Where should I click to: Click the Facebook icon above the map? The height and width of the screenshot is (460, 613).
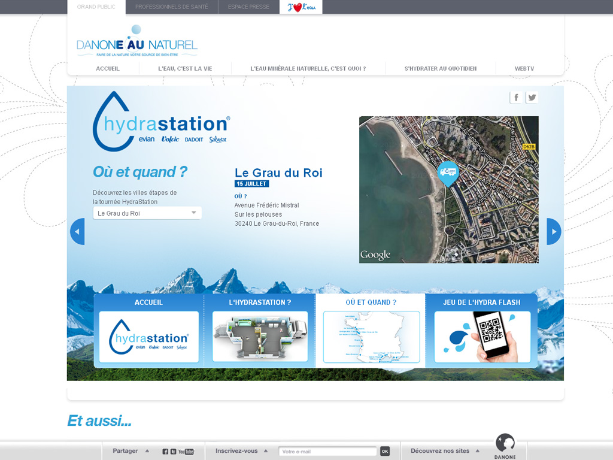pyautogui.click(x=516, y=98)
